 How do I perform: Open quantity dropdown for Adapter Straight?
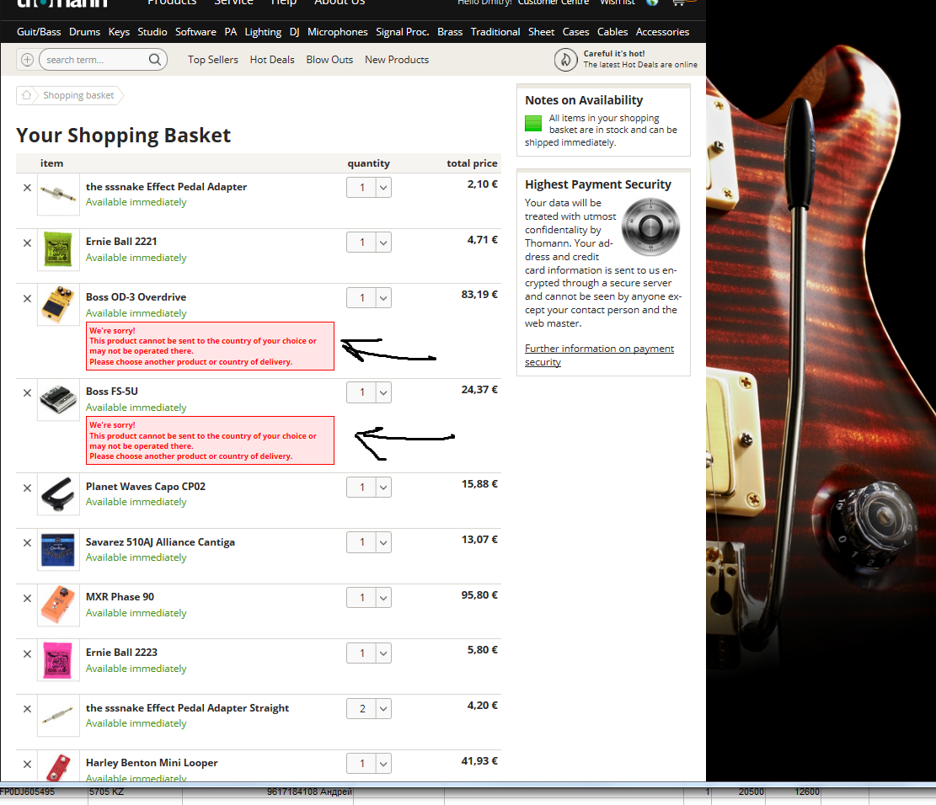tap(383, 708)
